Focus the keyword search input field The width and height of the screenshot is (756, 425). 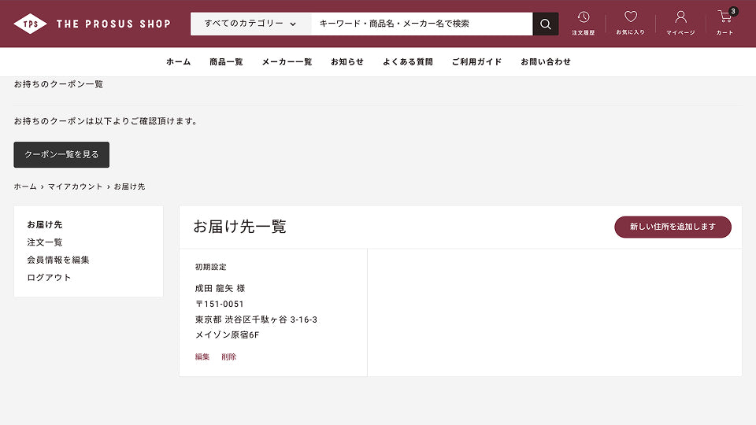point(421,24)
